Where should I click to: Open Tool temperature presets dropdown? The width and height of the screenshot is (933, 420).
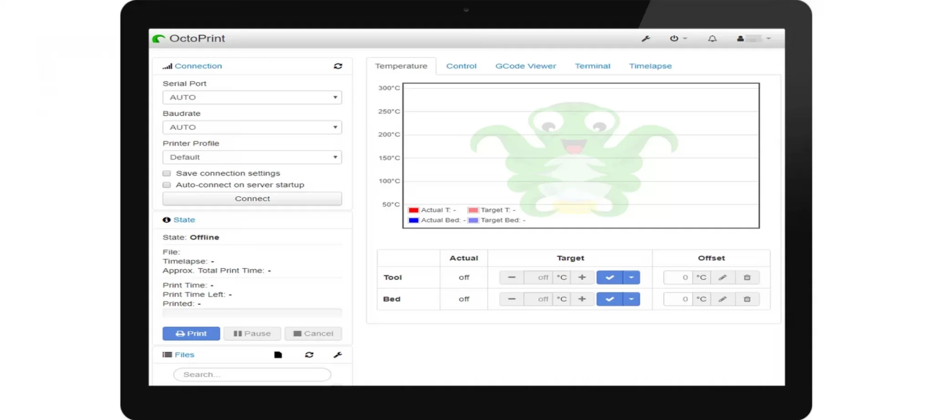[631, 277]
